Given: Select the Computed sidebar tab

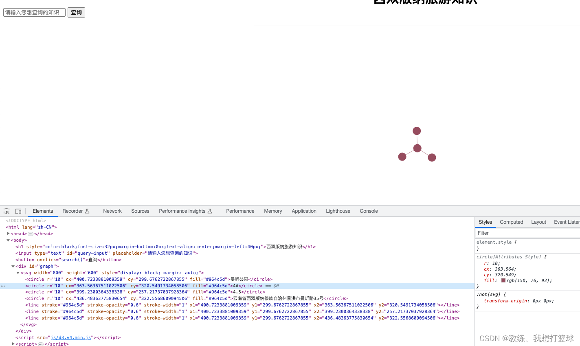Looking at the screenshot, I should coord(512,222).
